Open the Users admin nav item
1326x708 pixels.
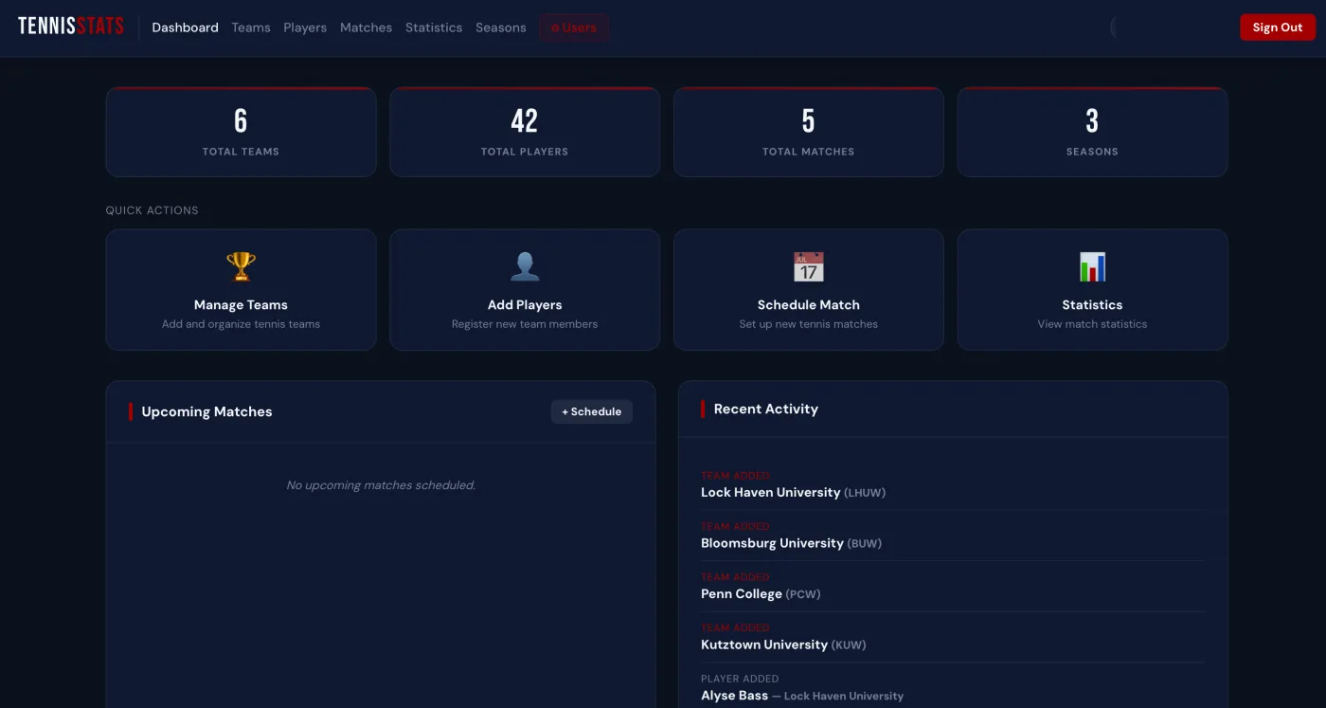pyautogui.click(x=574, y=27)
